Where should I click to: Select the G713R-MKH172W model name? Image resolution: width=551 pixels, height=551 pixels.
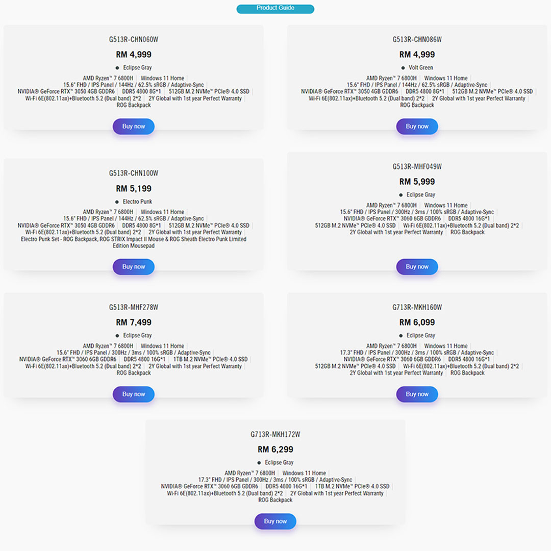[275, 434]
